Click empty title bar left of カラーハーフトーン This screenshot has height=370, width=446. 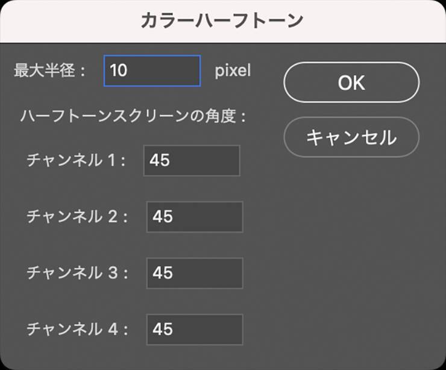click(66, 21)
